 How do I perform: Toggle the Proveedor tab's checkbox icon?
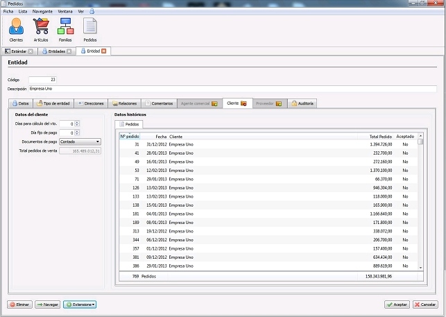278,103
